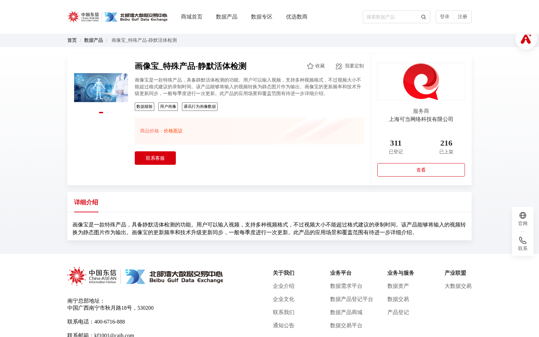Image resolution: width=539 pixels, height=337 pixels.
Task: Click the 联系客服 red button
Action: tap(155, 158)
